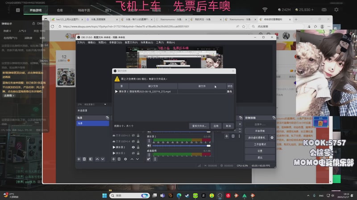Click the Windows taskbar search box
The image size is (357, 200).
coord(129,196)
